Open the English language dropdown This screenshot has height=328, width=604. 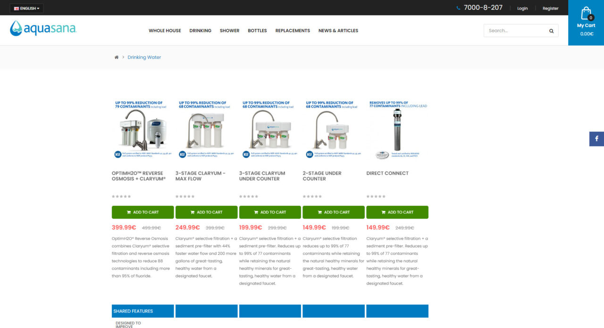click(x=26, y=8)
